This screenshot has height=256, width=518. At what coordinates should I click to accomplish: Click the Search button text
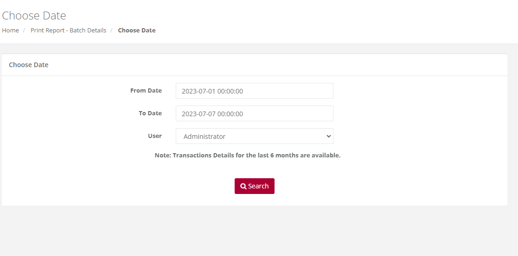(258, 186)
